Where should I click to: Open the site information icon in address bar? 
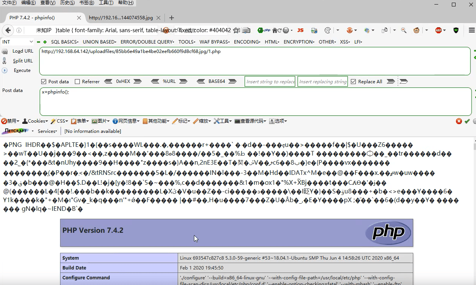pyautogui.click(x=19, y=30)
